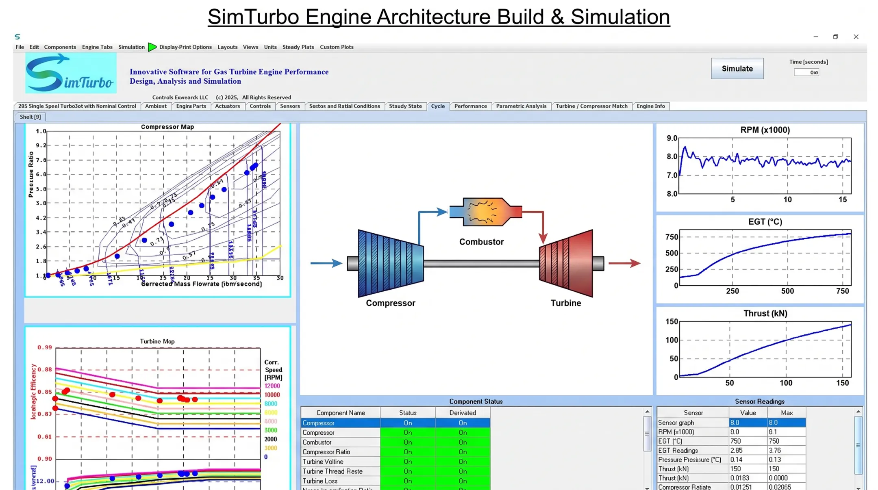Open the Edit menu

coord(34,47)
